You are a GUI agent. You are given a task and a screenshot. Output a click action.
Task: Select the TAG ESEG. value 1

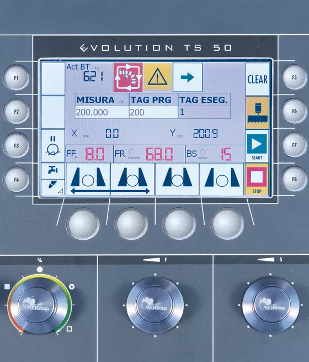point(204,112)
